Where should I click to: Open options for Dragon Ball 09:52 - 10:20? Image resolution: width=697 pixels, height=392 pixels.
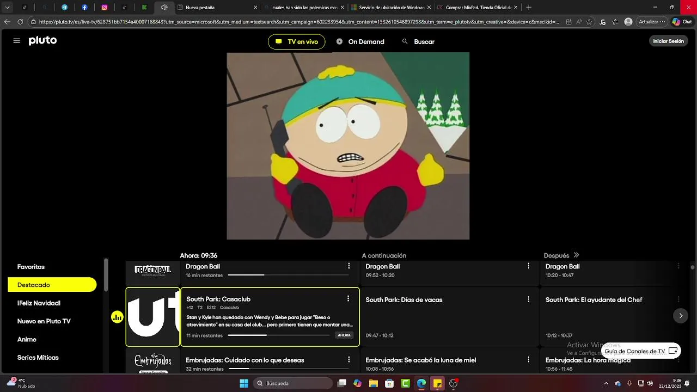point(528,266)
